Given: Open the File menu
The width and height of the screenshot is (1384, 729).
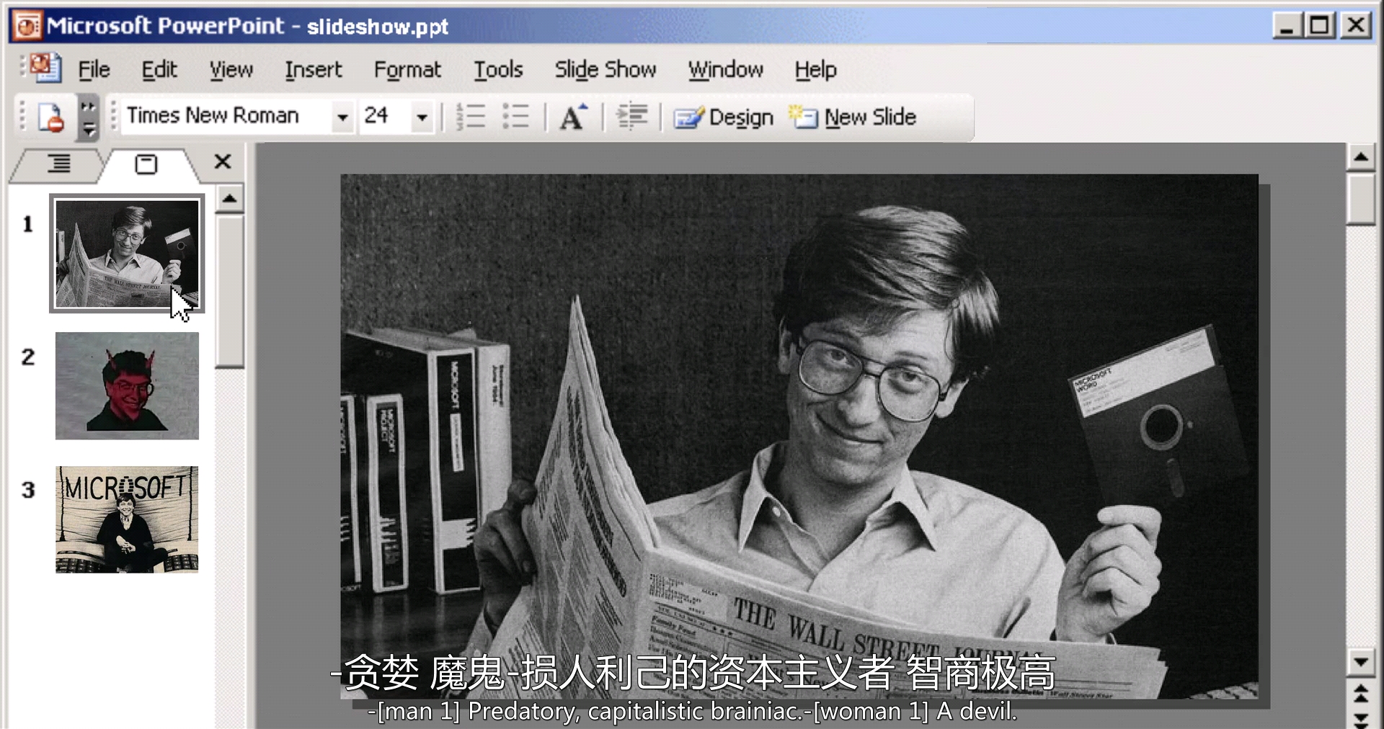Looking at the screenshot, I should (x=94, y=70).
